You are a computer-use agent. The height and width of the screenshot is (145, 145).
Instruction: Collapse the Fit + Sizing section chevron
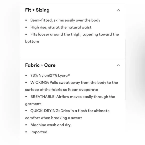pos(118,10)
